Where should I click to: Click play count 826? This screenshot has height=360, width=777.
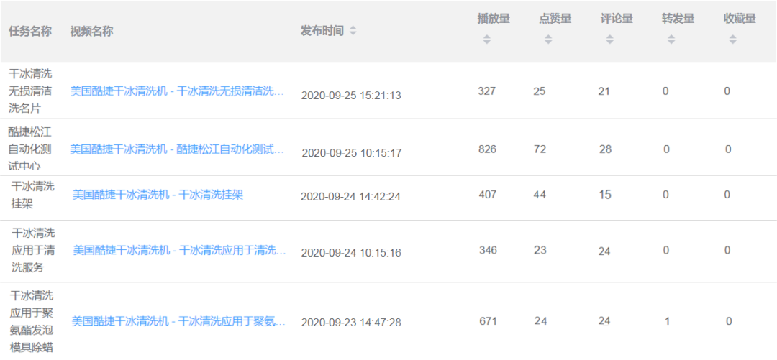point(487,149)
